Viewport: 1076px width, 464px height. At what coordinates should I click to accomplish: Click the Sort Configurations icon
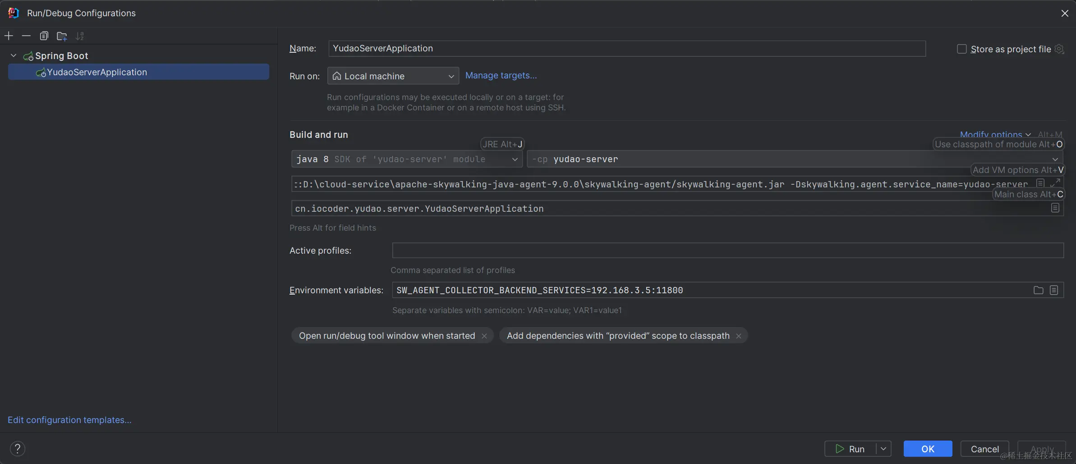(80, 36)
